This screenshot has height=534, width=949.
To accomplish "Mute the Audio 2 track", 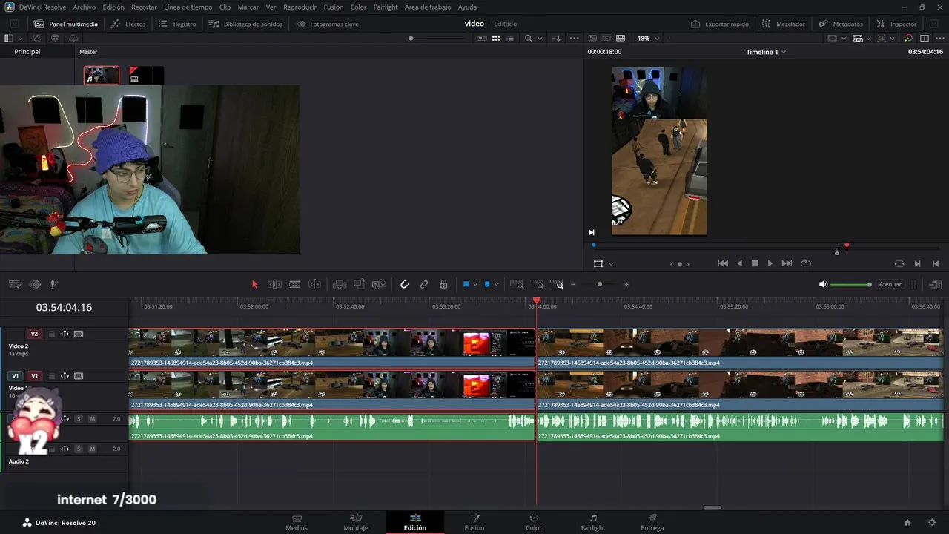I will pos(92,449).
